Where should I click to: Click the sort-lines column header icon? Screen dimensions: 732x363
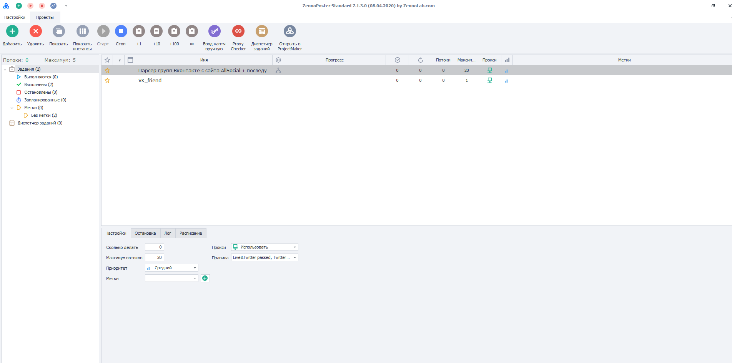[x=120, y=60]
